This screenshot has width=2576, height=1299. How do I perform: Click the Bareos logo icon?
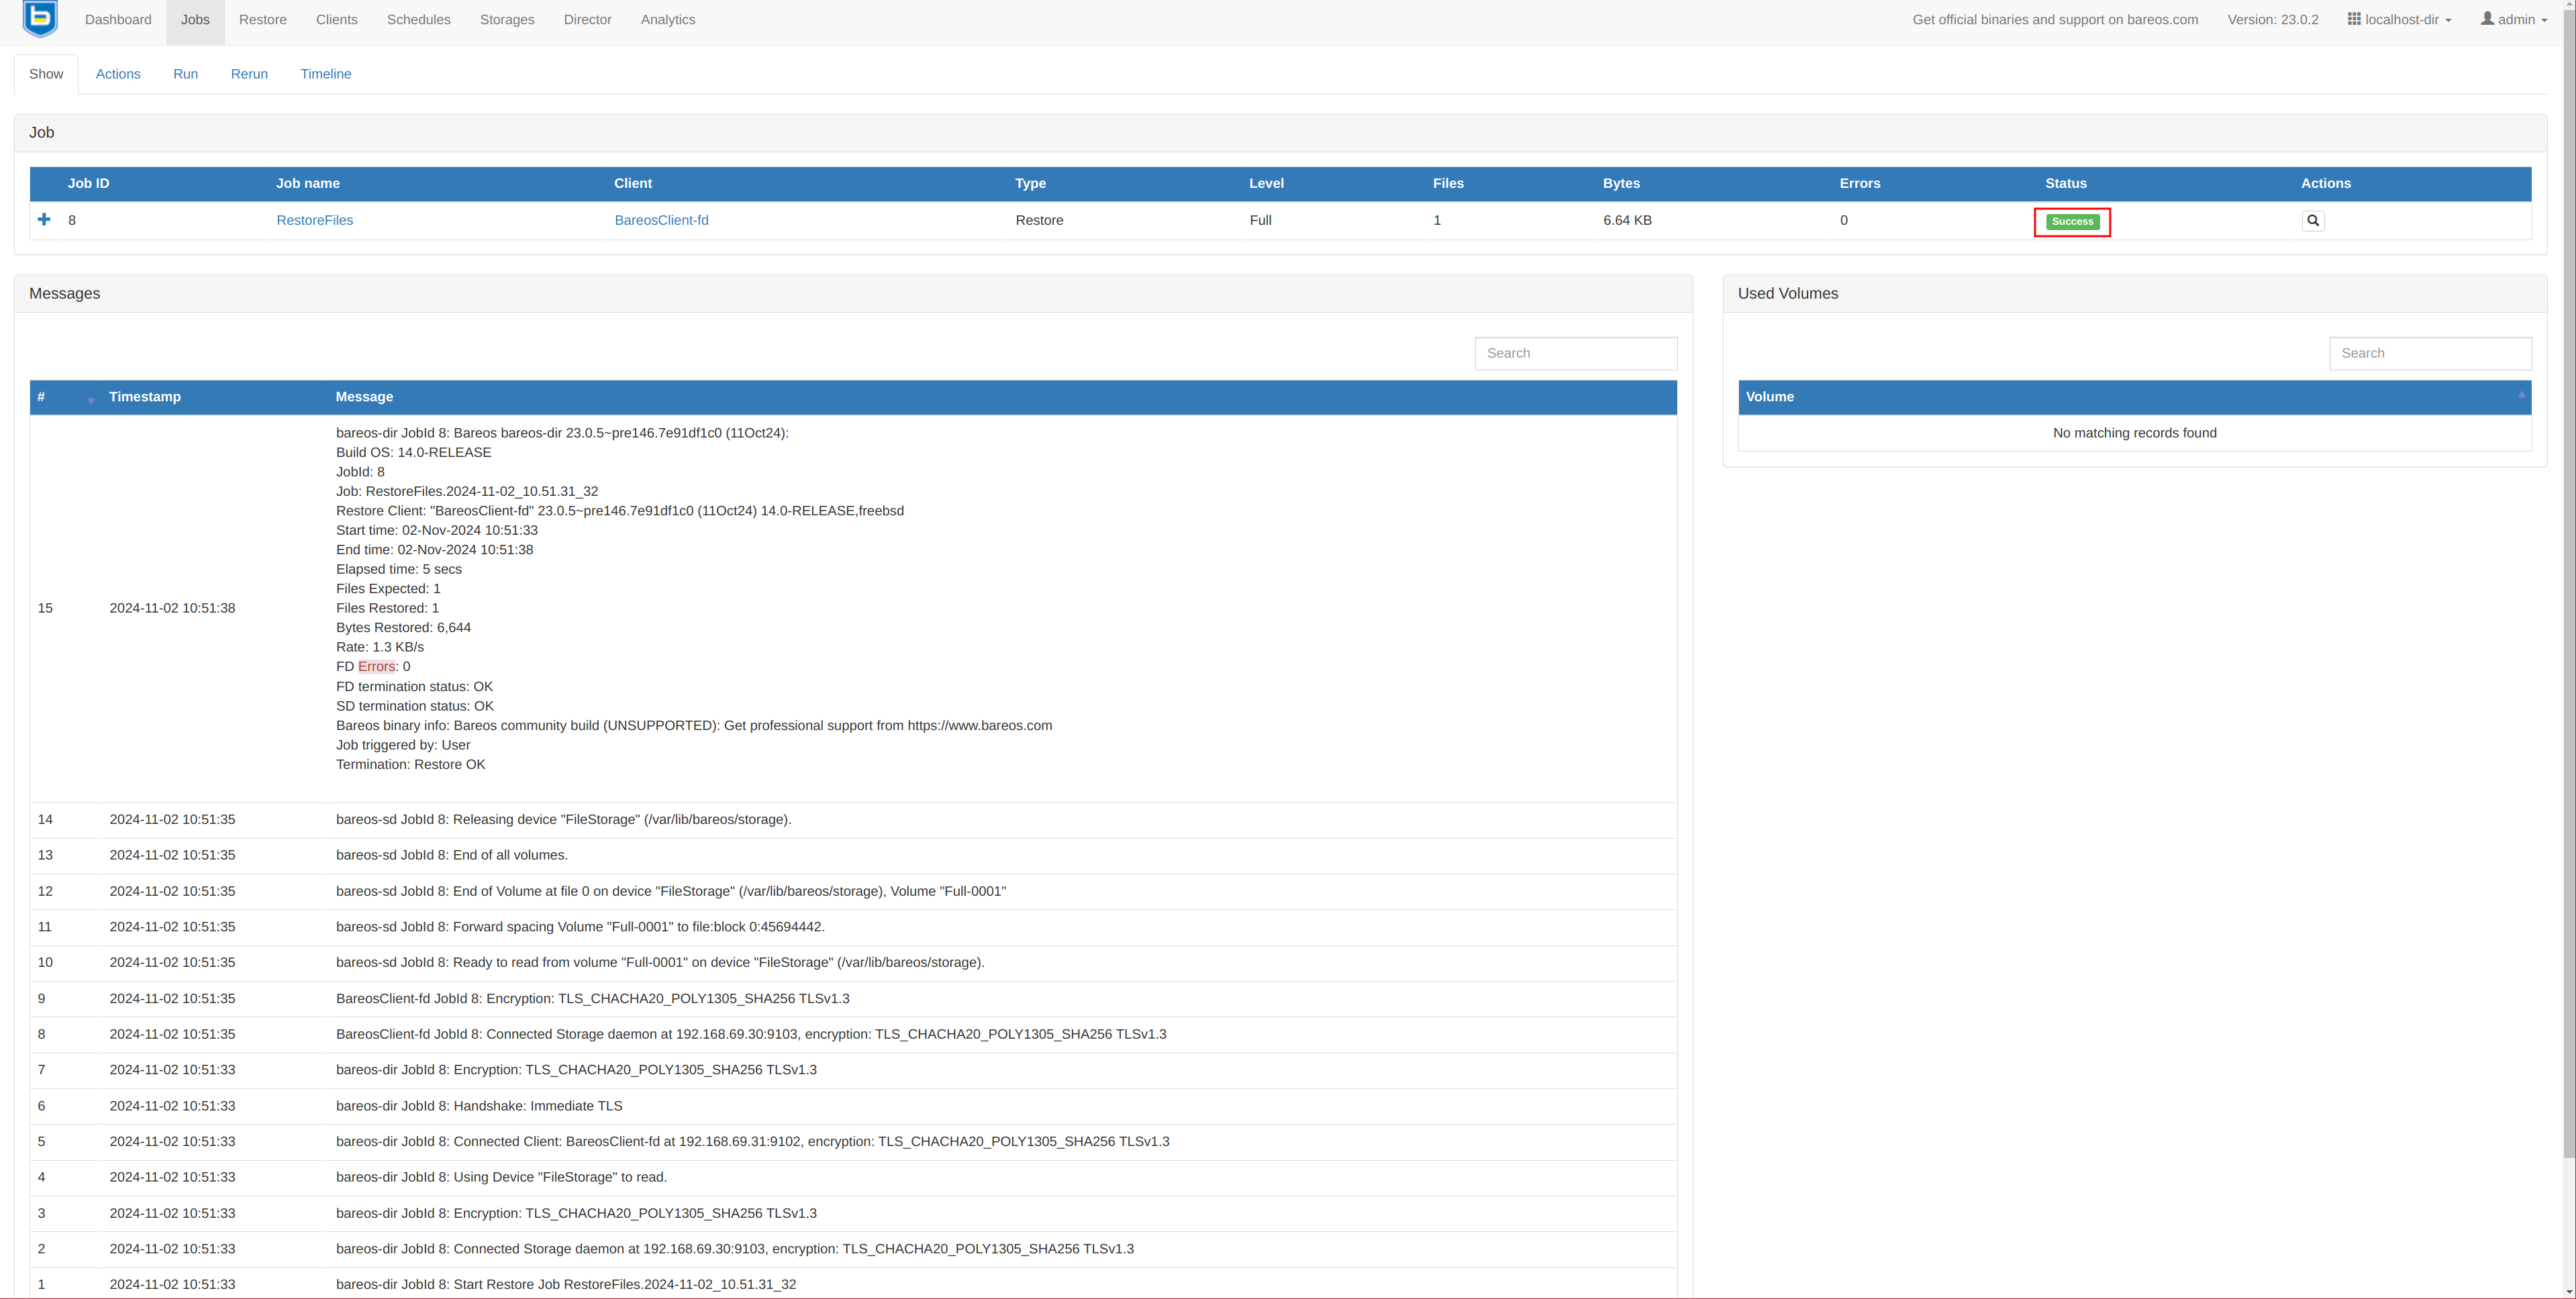pos(40,18)
